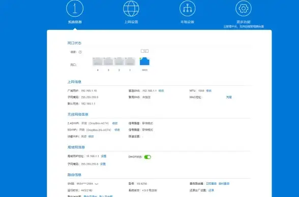Click 设置 next to LAN subnet mask
Screen dimensions: 299x197
pos(103,164)
